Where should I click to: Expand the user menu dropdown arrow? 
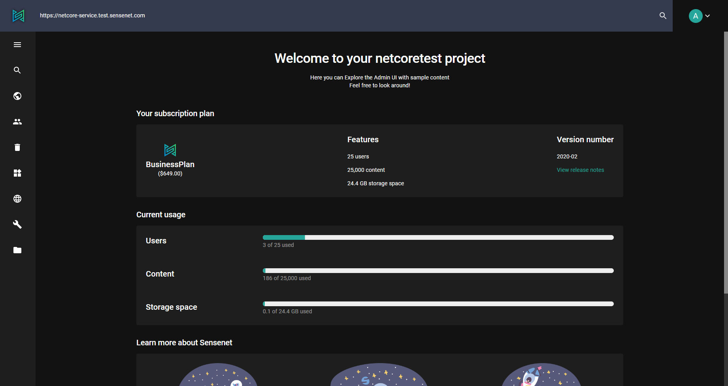coord(708,16)
